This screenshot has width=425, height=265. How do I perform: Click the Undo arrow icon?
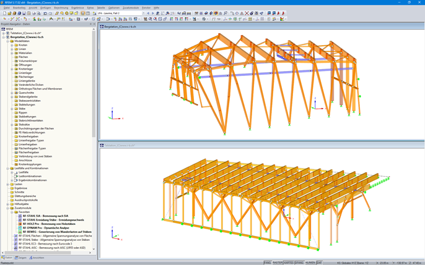45,13
